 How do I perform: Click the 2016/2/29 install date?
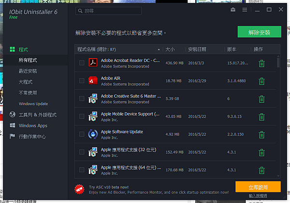coord(197,81)
